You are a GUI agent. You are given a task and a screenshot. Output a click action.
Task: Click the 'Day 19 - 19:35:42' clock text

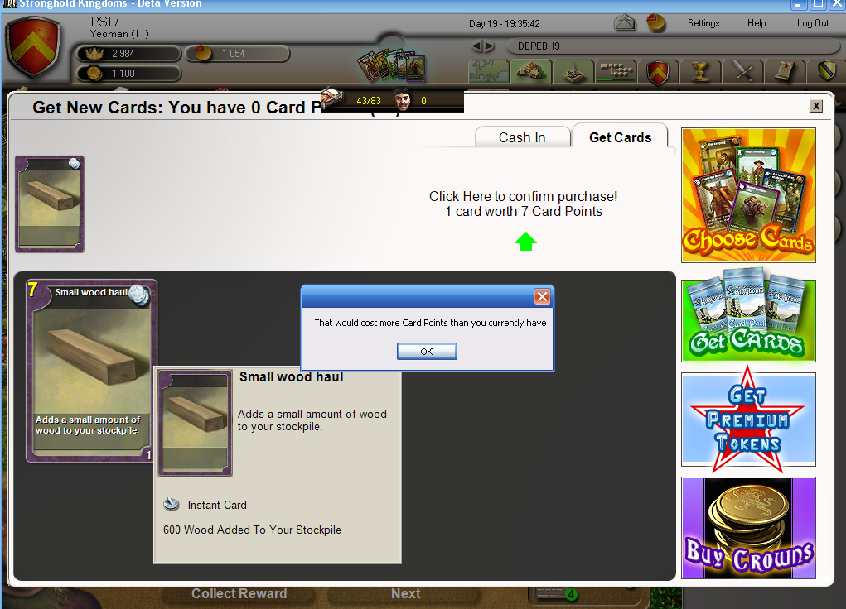click(504, 24)
